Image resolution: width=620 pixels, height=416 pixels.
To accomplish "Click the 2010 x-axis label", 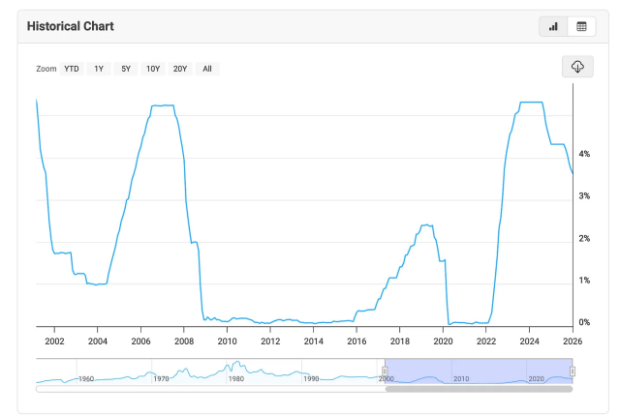I will tap(227, 341).
